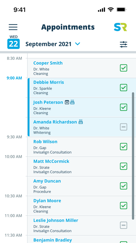
Task: Open the hamburger menu
Action: point(13,27)
